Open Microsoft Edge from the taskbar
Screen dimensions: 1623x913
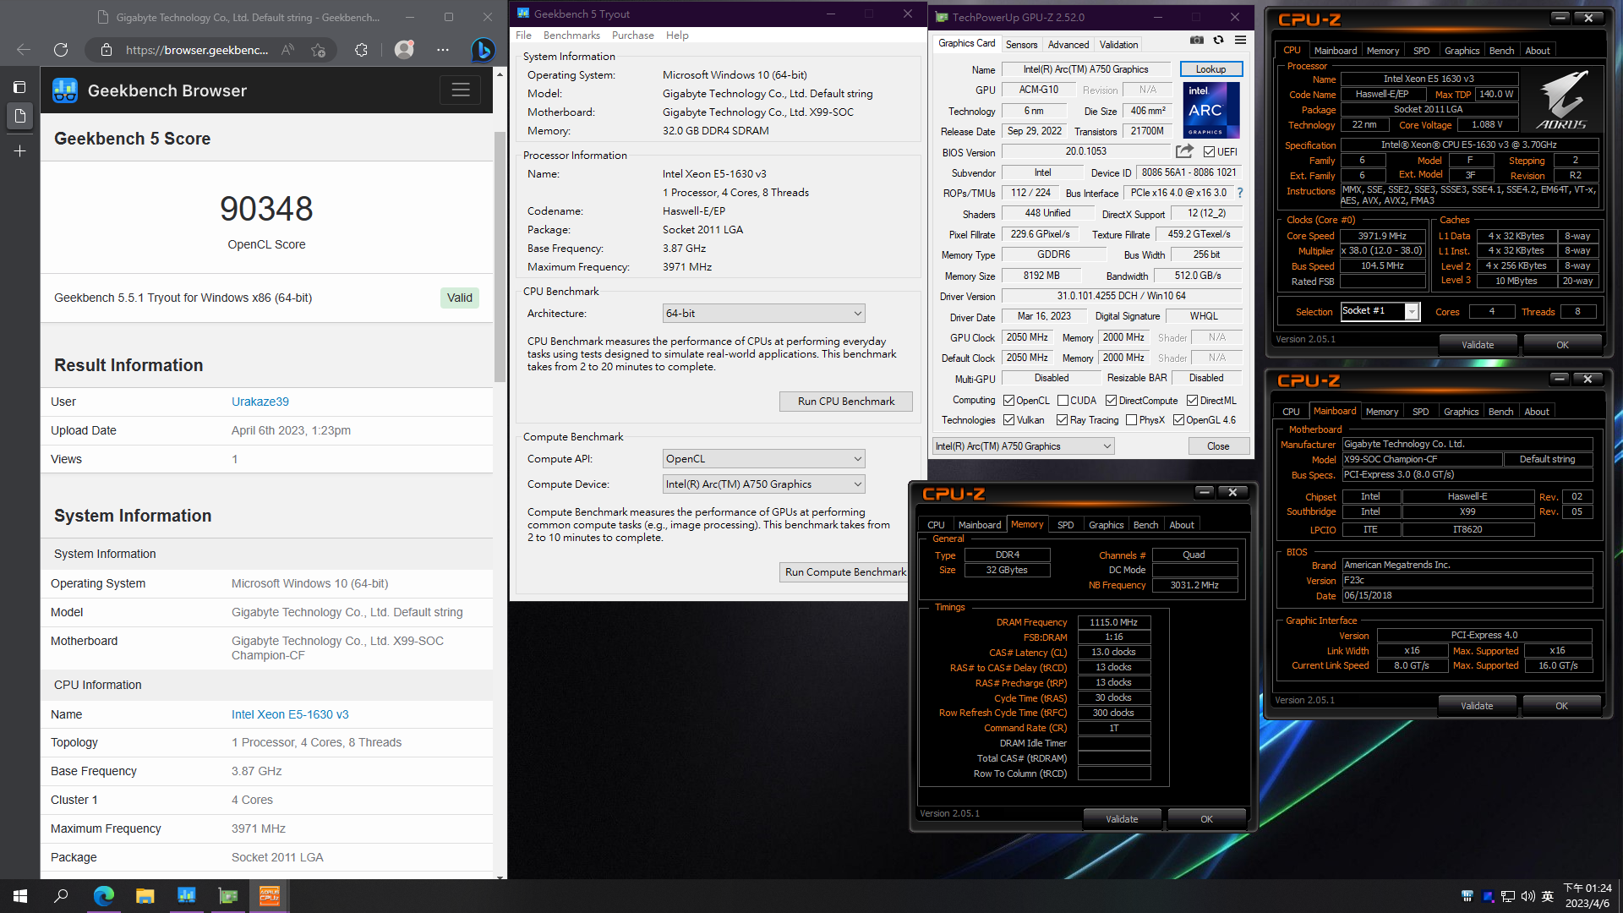coord(103,896)
